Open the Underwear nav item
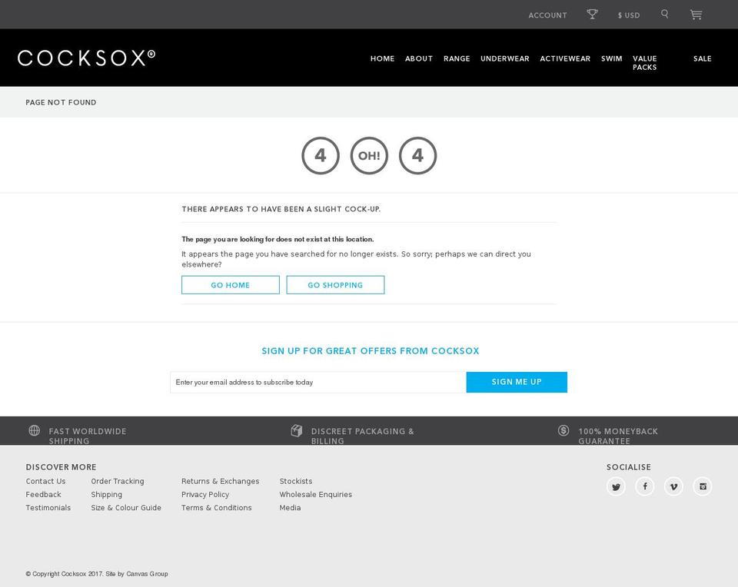This screenshot has width=738, height=587. pos(504,58)
